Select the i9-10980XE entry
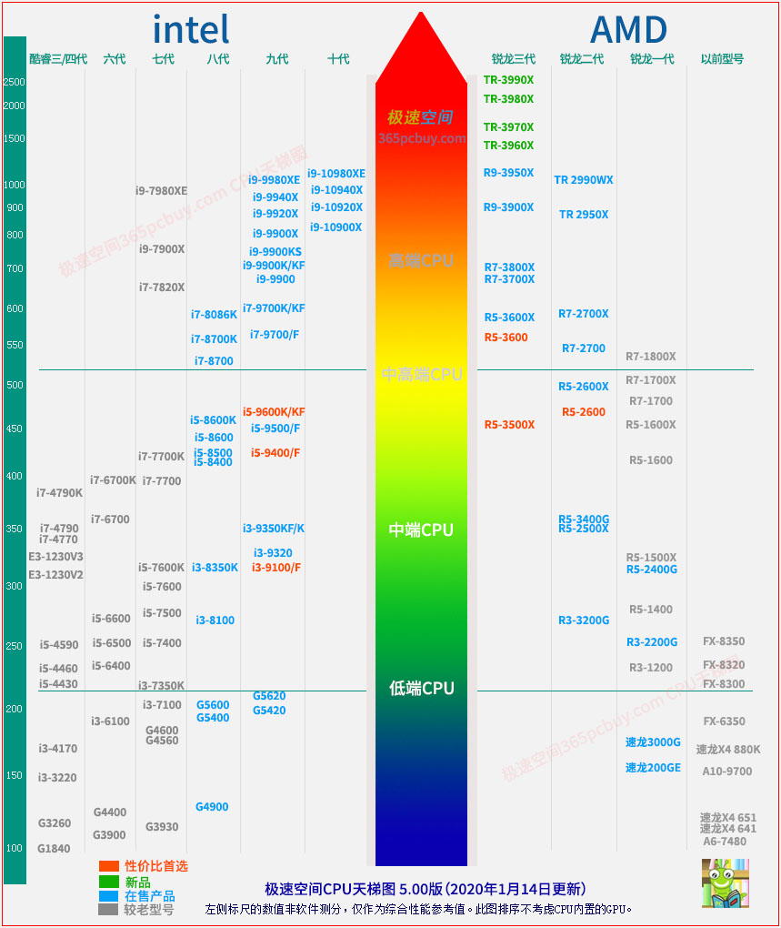Viewport: 781px width, 928px height. coord(337,173)
